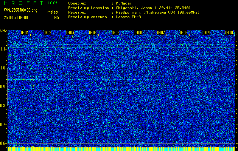The width and height of the screenshot is (238, 151).
Task: Click the date 25.08.30 04:00
Action: tap(16, 18)
